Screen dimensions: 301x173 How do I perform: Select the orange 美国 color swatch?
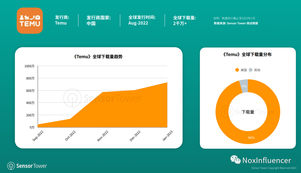tap(237, 70)
